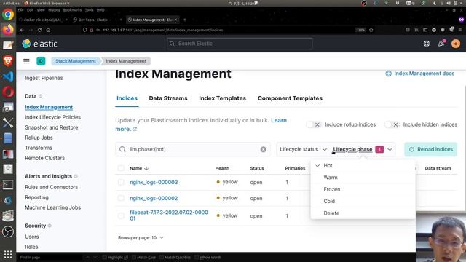466x262 pixels.
Task: Open the Index Management docs link
Action: coord(419,74)
